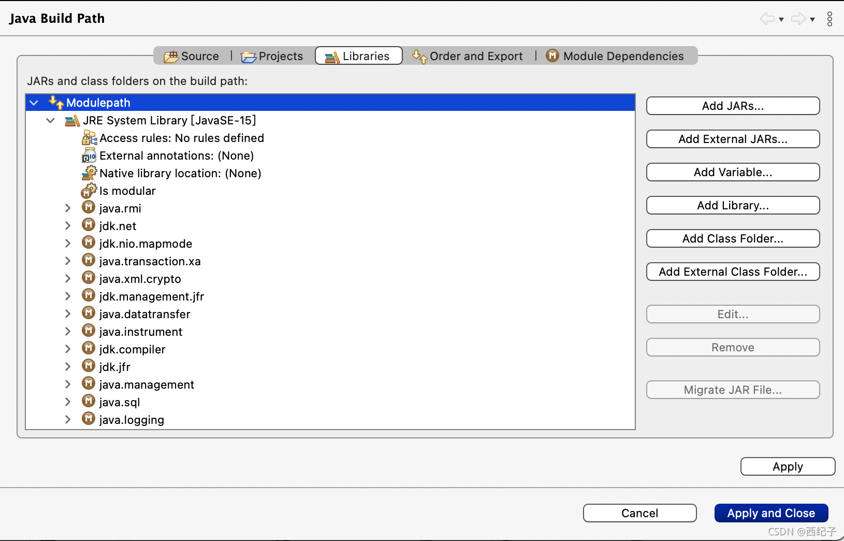The height and width of the screenshot is (541, 844).
Task: Click the java.logging module icon
Action: [89, 419]
